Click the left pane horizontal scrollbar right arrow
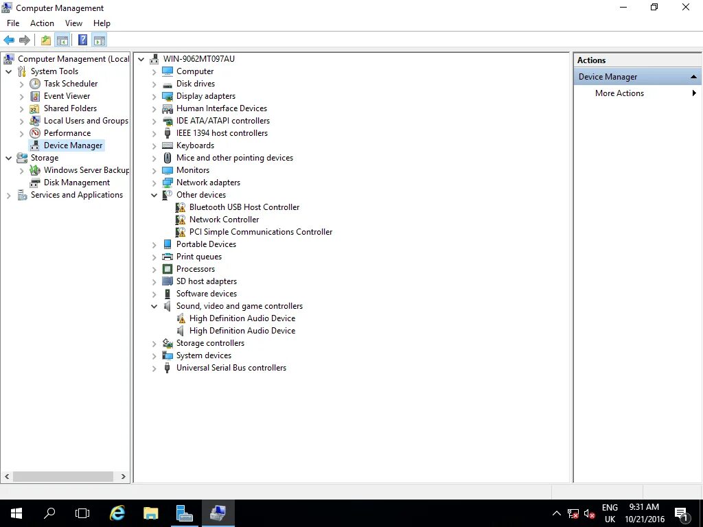Image resolution: width=703 pixels, height=527 pixels. coord(124,477)
